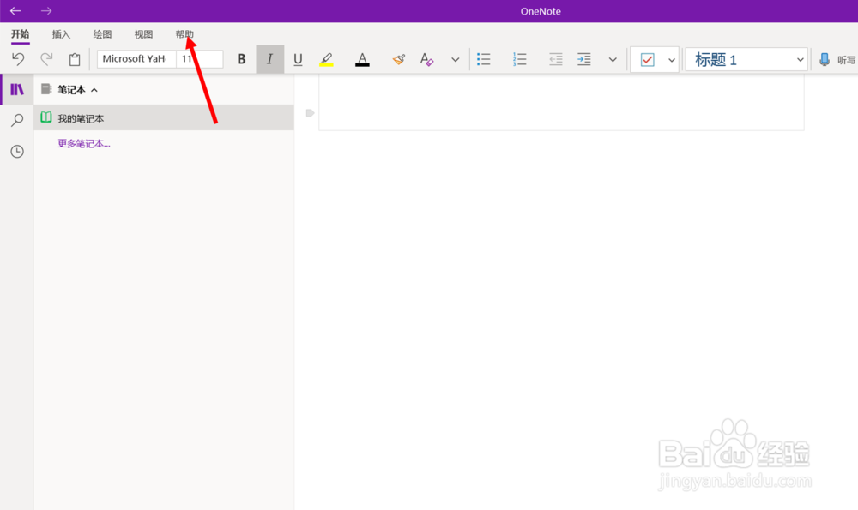The image size is (858, 510).
Task: Go back with the left arrow
Action: (x=15, y=11)
